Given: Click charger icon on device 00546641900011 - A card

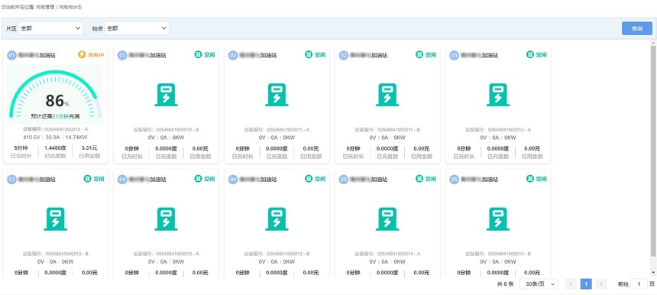Looking at the screenshot, I should tap(277, 95).
